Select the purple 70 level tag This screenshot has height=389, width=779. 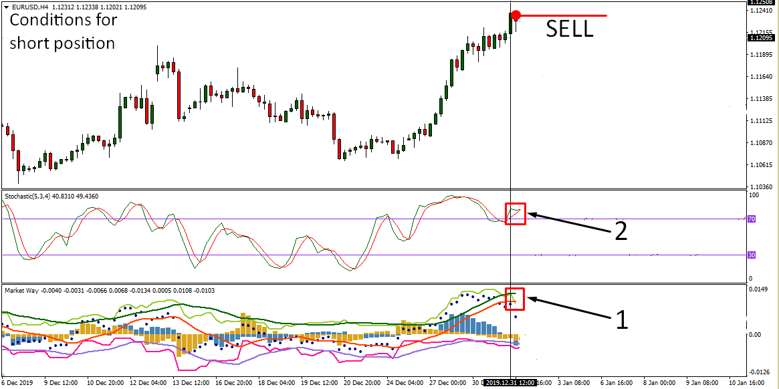coord(752,219)
